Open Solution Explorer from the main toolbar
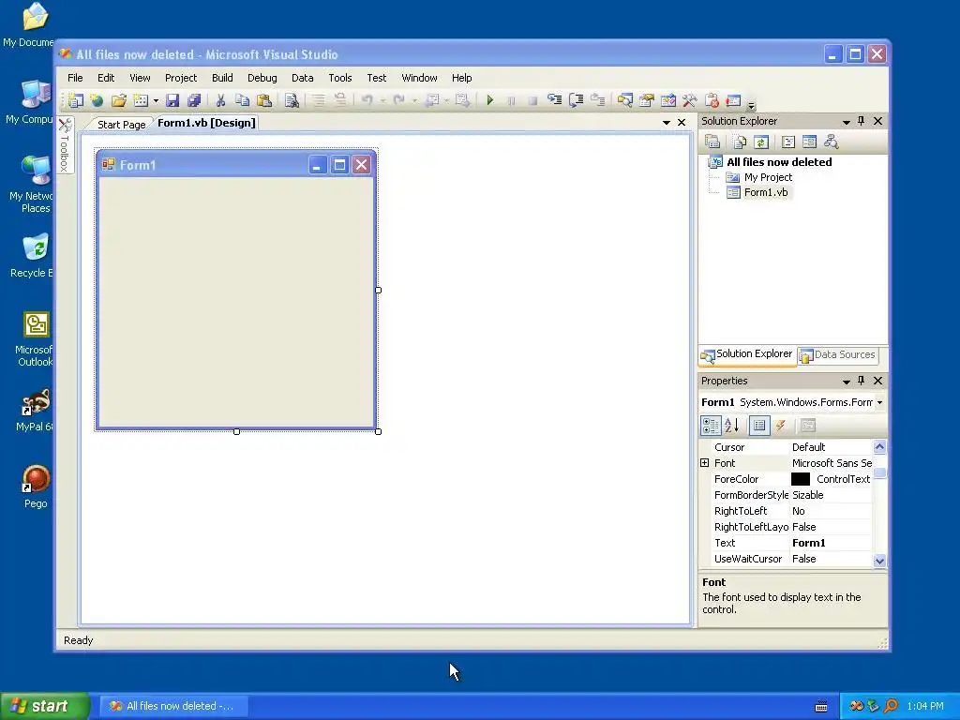 pos(625,100)
